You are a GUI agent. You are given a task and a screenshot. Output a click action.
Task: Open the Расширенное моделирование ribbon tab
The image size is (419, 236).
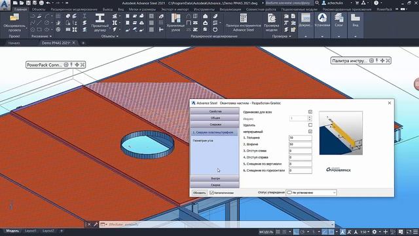(74, 9)
